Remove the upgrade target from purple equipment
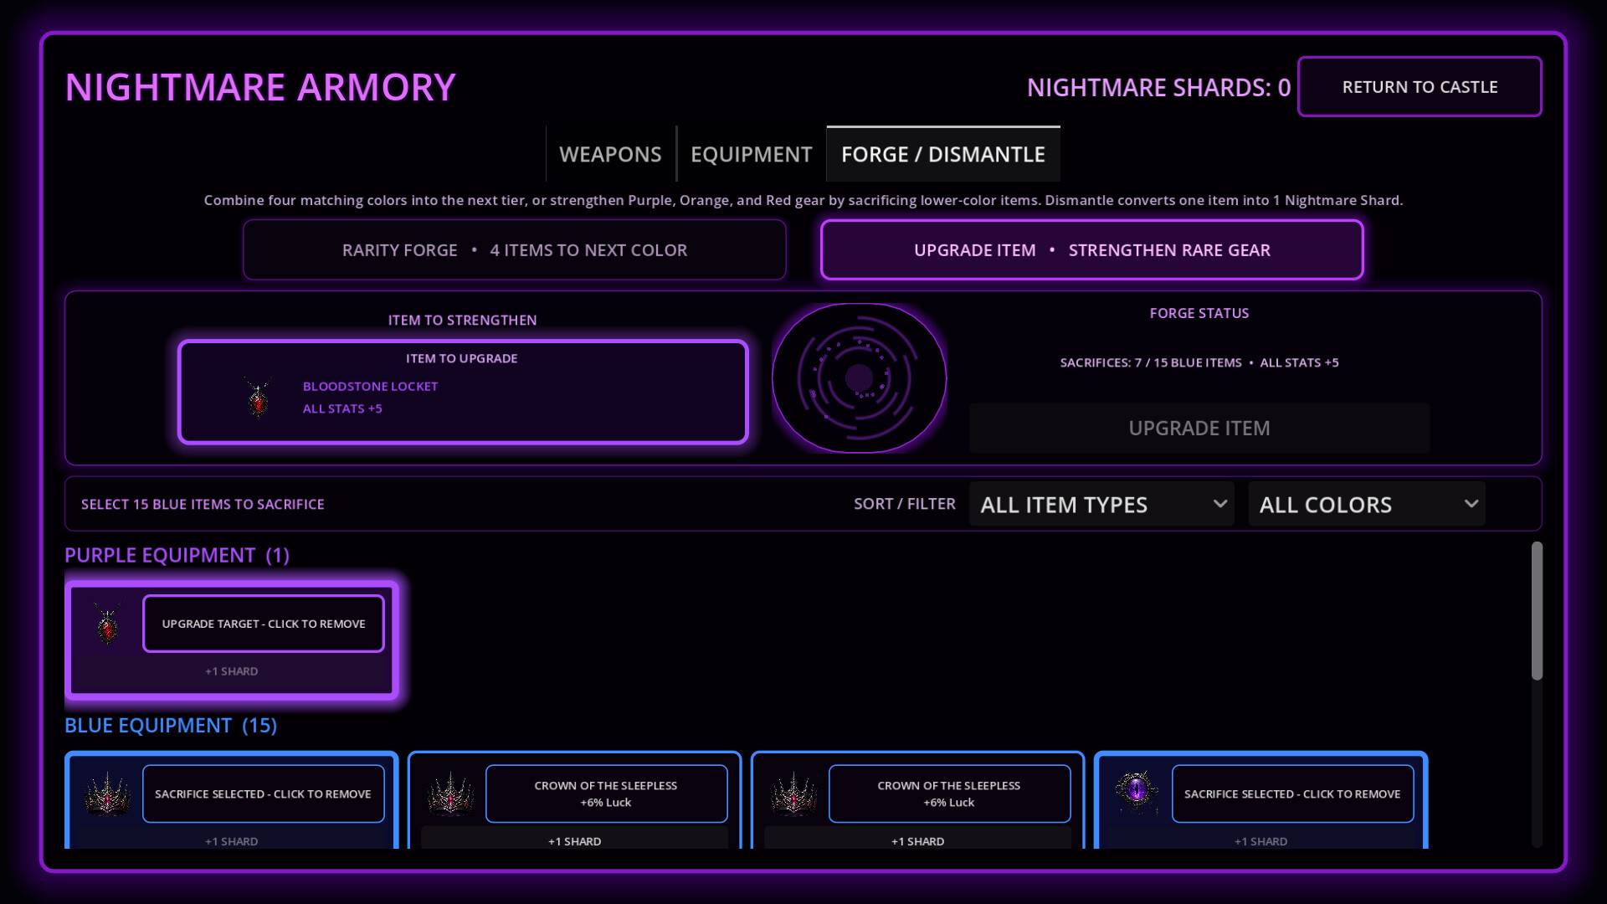Viewport: 1607px width, 904px height. click(264, 624)
